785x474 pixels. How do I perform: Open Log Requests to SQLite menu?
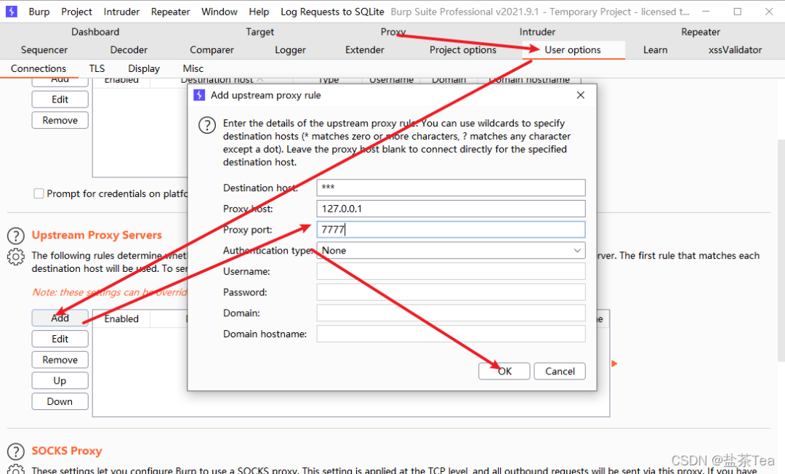[332, 12]
